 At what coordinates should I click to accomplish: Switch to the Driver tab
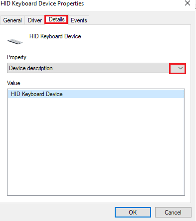[35, 20]
